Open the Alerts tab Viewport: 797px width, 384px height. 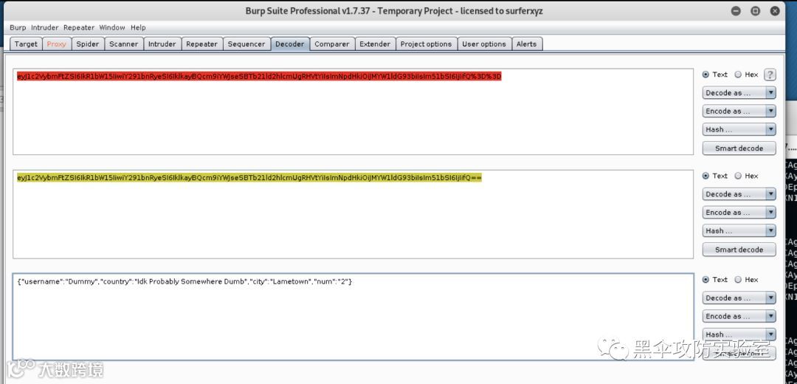click(x=526, y=44)
